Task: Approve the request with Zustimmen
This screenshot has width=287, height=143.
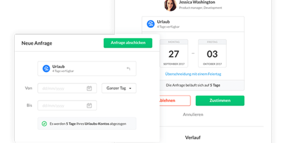Action: pyautogui.click(x=220, y=100)
